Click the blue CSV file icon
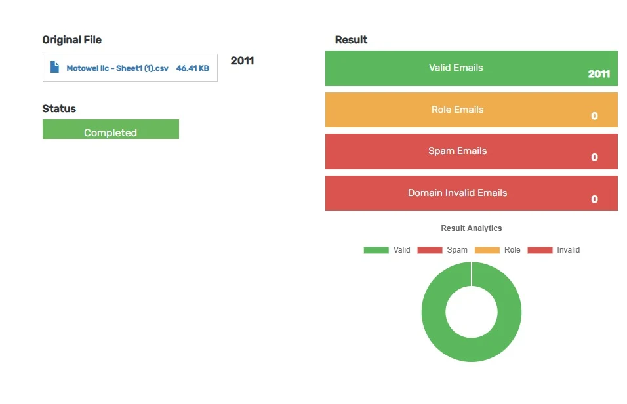This screenshot has width=627, height=404. [x=54, y=67]
